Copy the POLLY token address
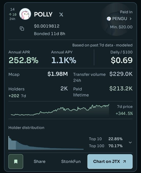This screenshot has width=141, height=173. coord(22,28)
